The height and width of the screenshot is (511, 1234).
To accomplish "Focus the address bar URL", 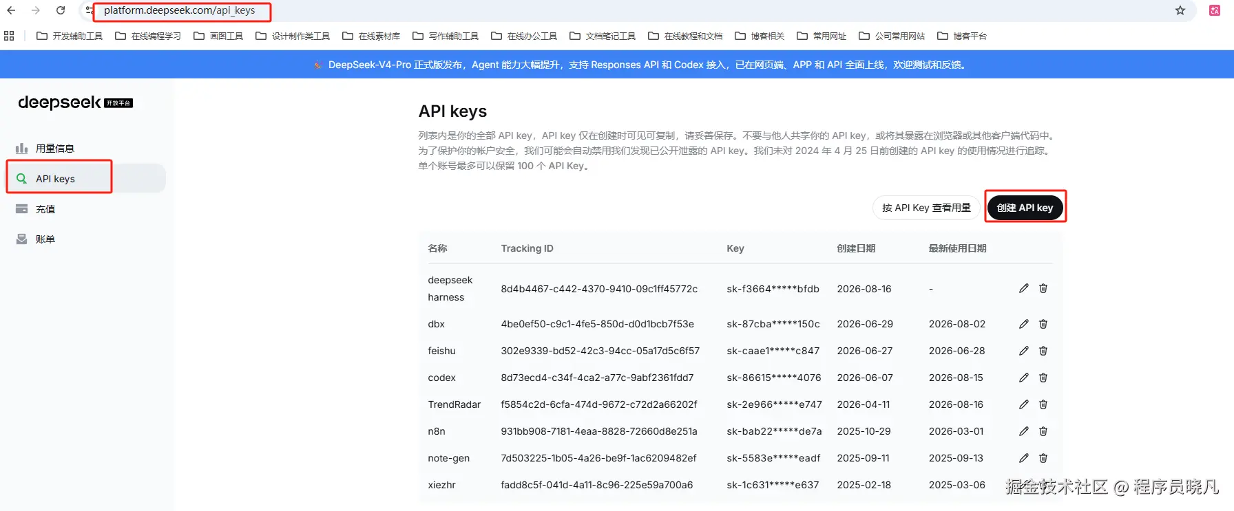I will coord(180,10).
